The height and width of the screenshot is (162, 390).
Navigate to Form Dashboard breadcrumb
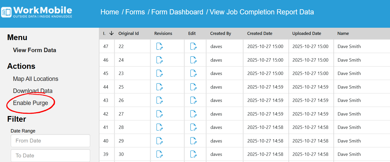(177, 12)
